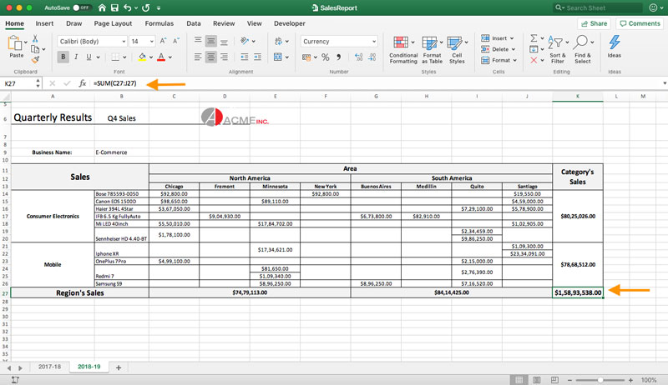
Task: Open the Data ribbon tab
Action: tap(194, 23)
